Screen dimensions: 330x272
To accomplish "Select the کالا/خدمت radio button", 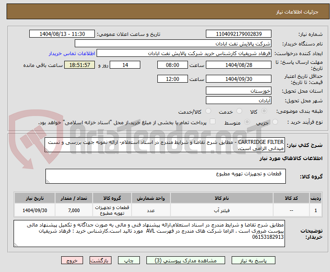I will [x=208, y=111].
